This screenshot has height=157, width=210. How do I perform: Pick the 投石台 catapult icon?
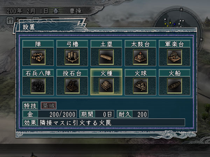(72, 86)
